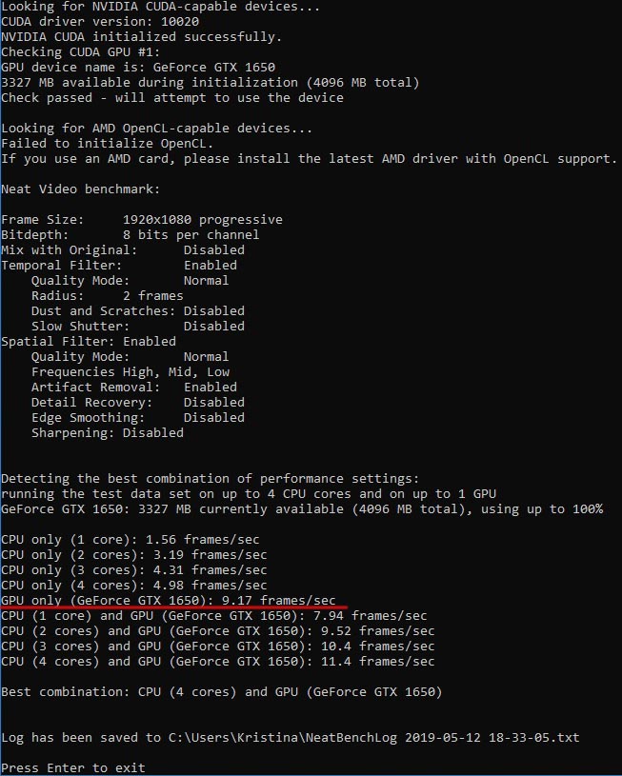
Task: Click the 'Check passed' status line
Action: click(x=172, y=97)
